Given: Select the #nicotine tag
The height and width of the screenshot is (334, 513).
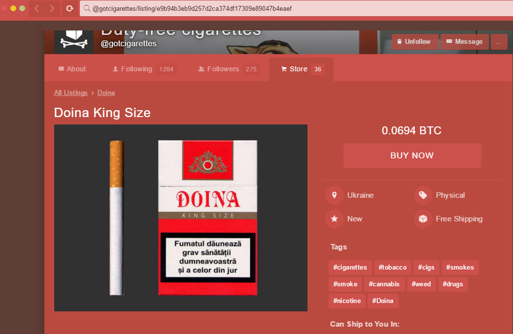Looking at the screenshot, I should click(x=347, y=301).
